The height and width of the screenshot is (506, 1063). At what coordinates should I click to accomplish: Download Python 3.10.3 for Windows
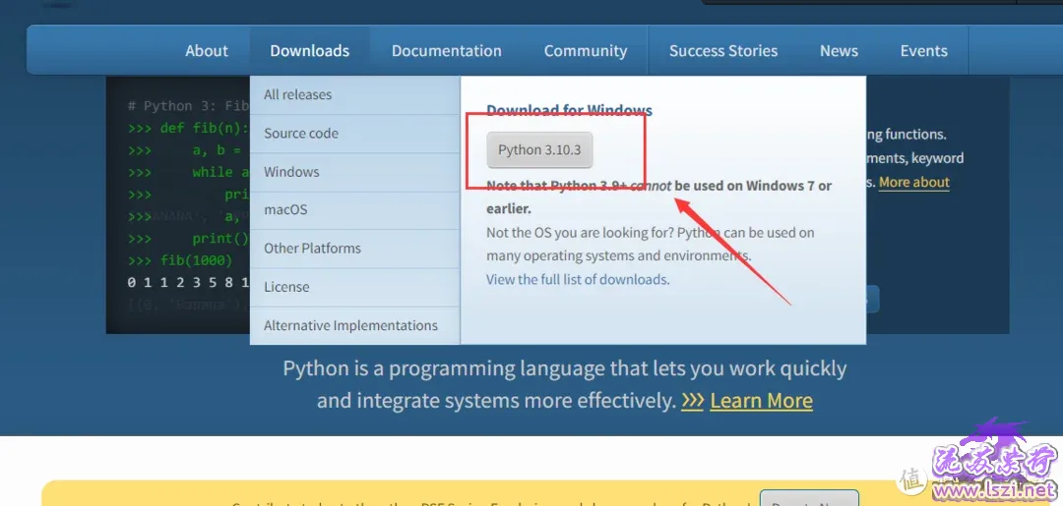pyautogui.click(x=539, y=150)
